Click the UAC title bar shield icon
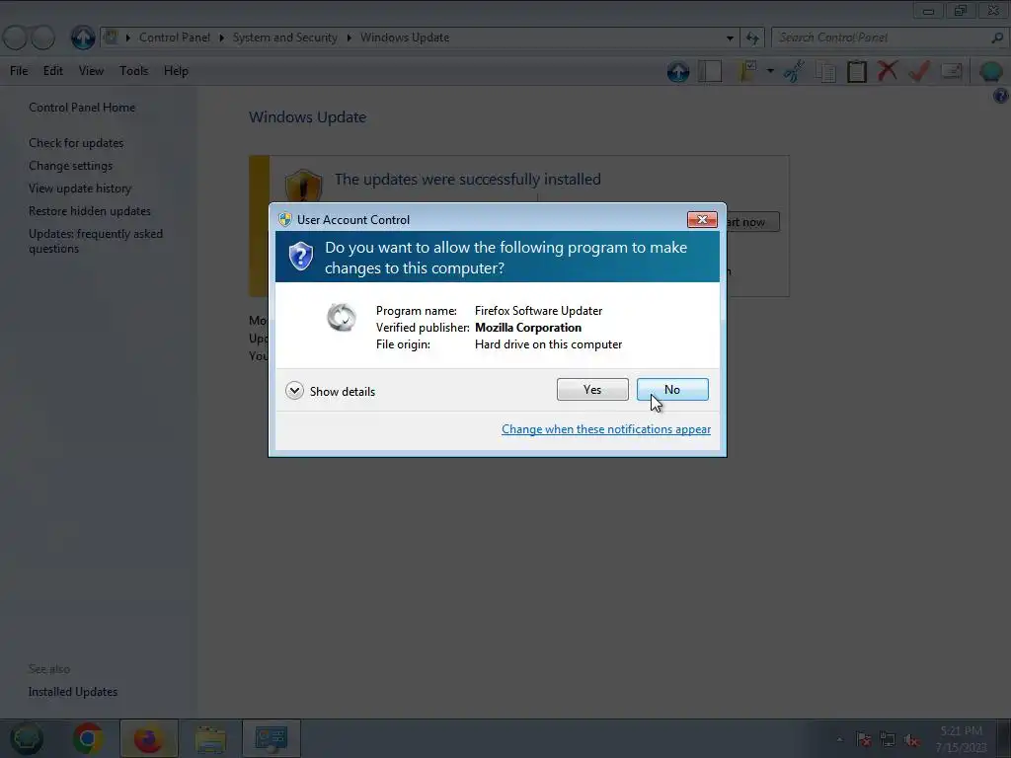 point(284,219)
